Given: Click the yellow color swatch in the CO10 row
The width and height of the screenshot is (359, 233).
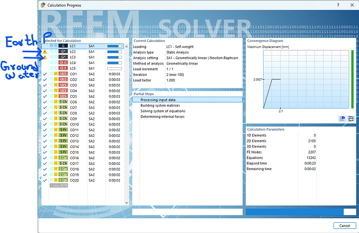Looking at the screenshot, I should tap(55, 124).
